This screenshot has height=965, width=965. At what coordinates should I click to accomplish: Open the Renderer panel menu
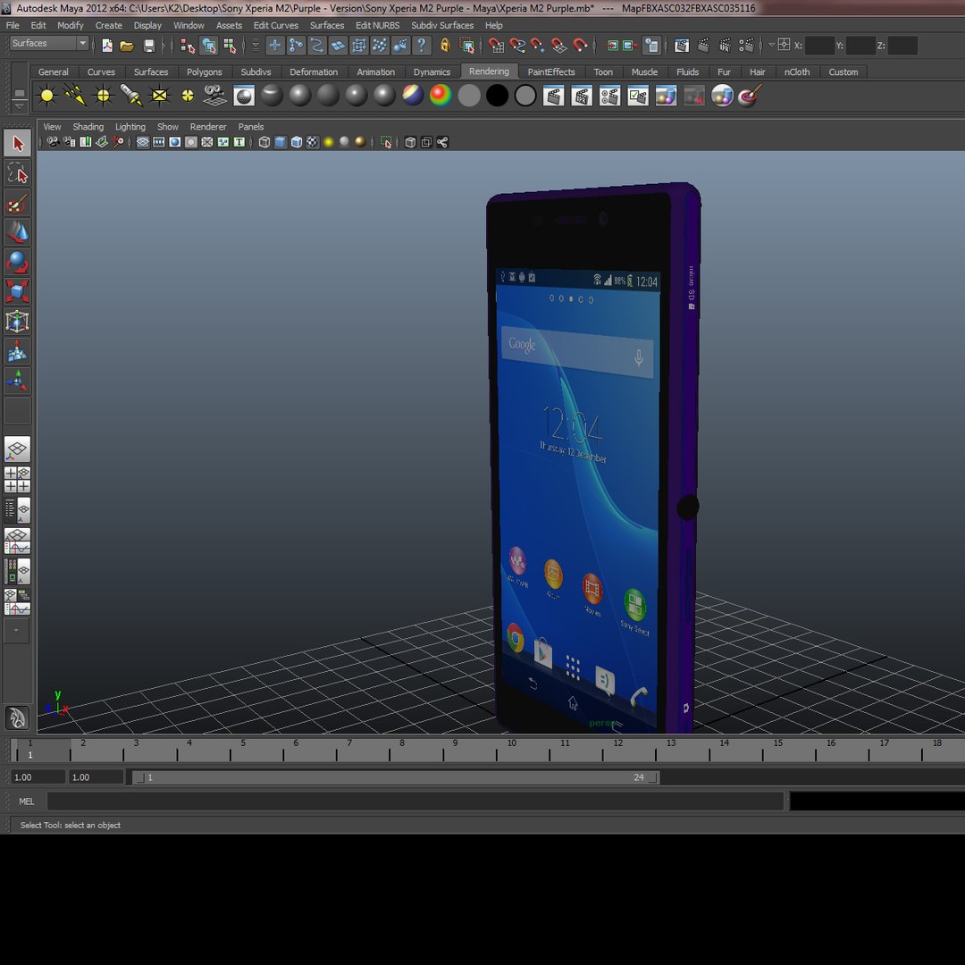(x=208, y=127)
